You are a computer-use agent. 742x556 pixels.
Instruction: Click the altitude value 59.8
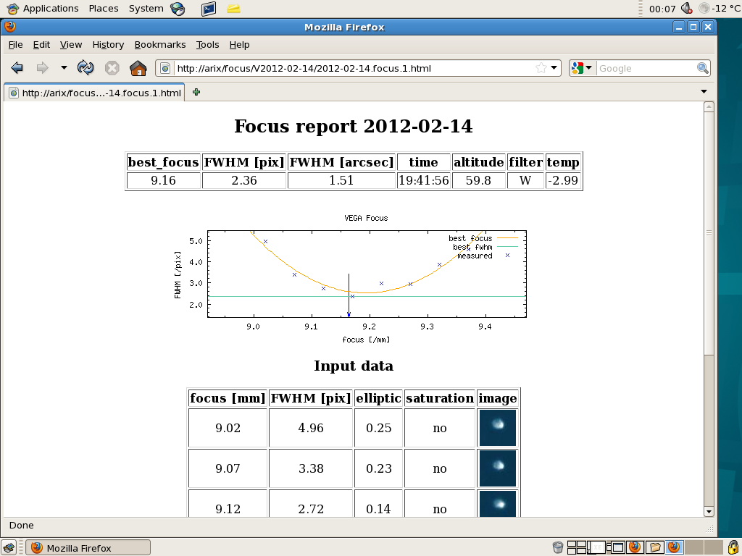478,180
